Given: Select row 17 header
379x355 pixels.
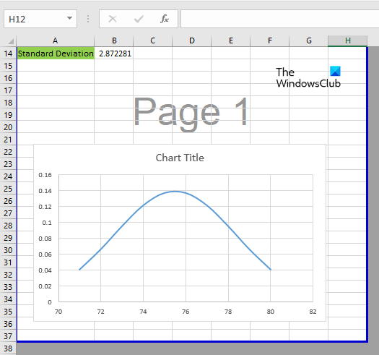Looking at the screenshot, I should (x=8, y=90).
